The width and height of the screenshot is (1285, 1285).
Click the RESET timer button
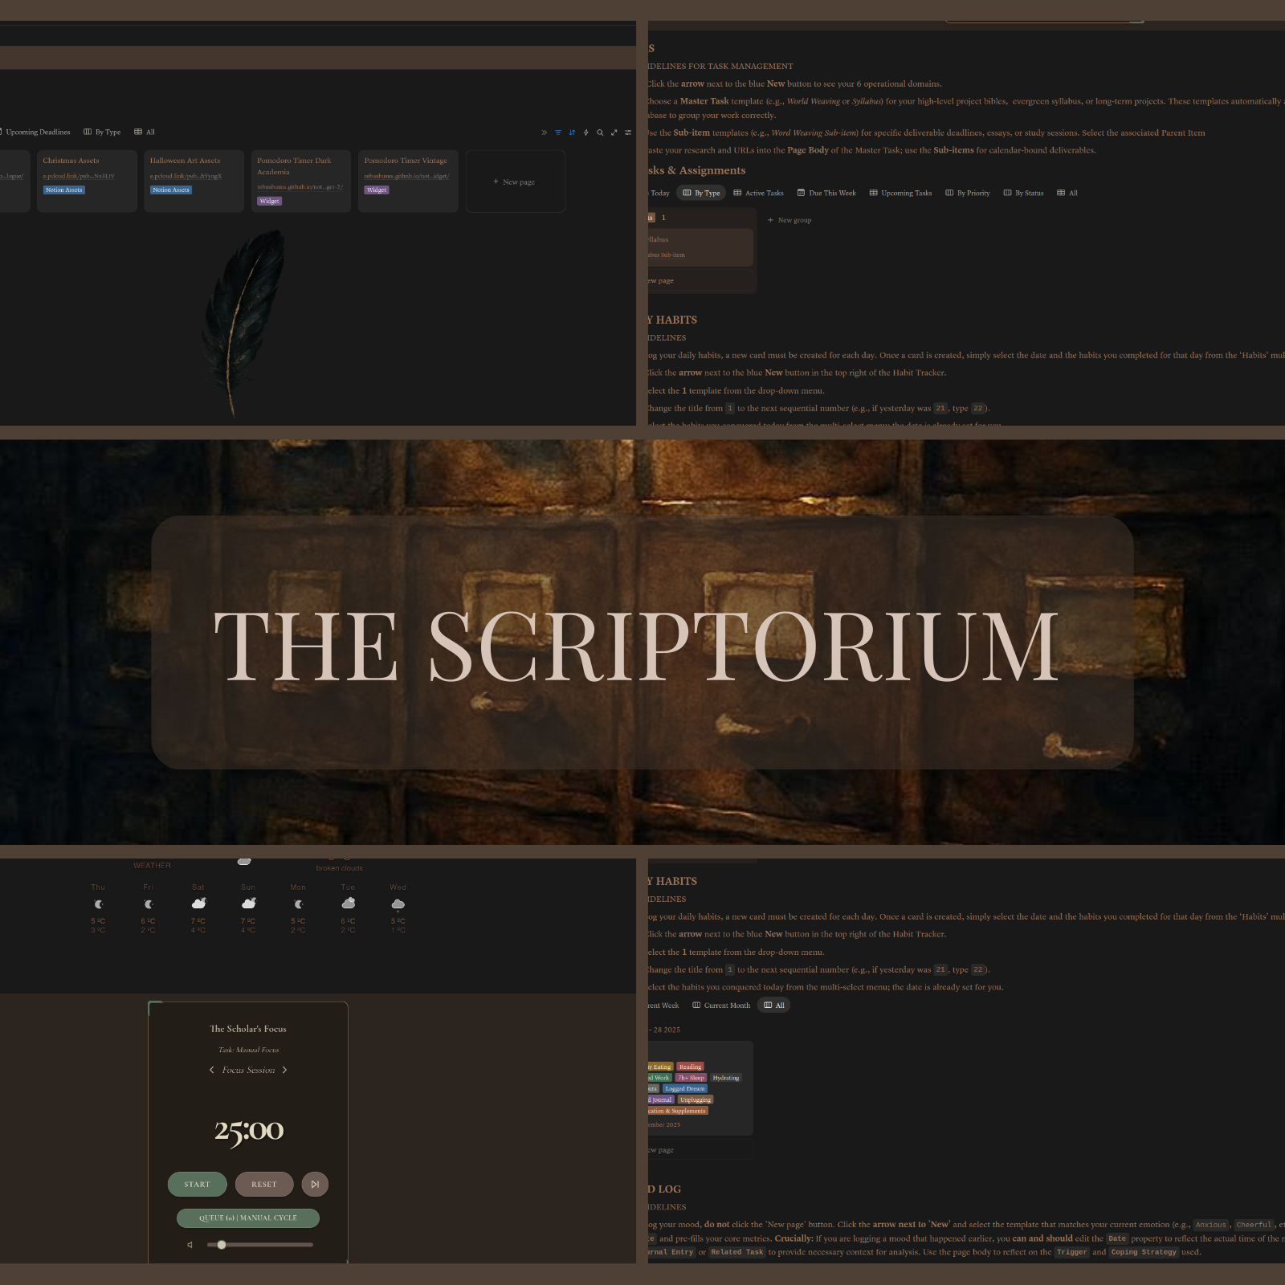pyautogui.click(x=264, y=1184)
